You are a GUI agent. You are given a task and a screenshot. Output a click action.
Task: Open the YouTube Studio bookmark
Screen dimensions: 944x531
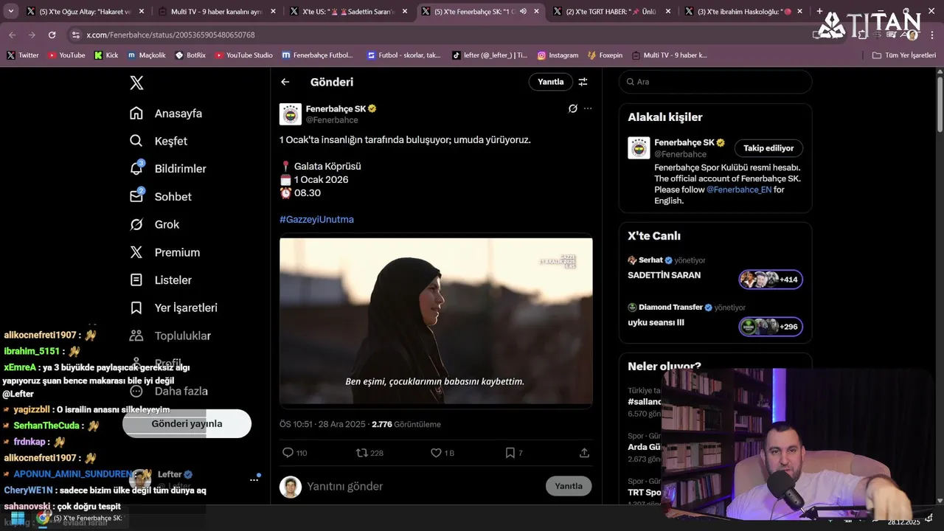point(243,55)
